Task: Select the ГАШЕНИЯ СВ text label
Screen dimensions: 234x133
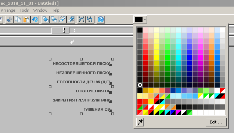Action: point(97,109)
